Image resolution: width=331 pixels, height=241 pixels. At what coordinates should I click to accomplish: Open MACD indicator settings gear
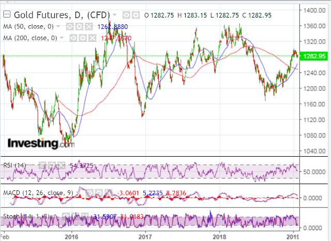(99, 193)
